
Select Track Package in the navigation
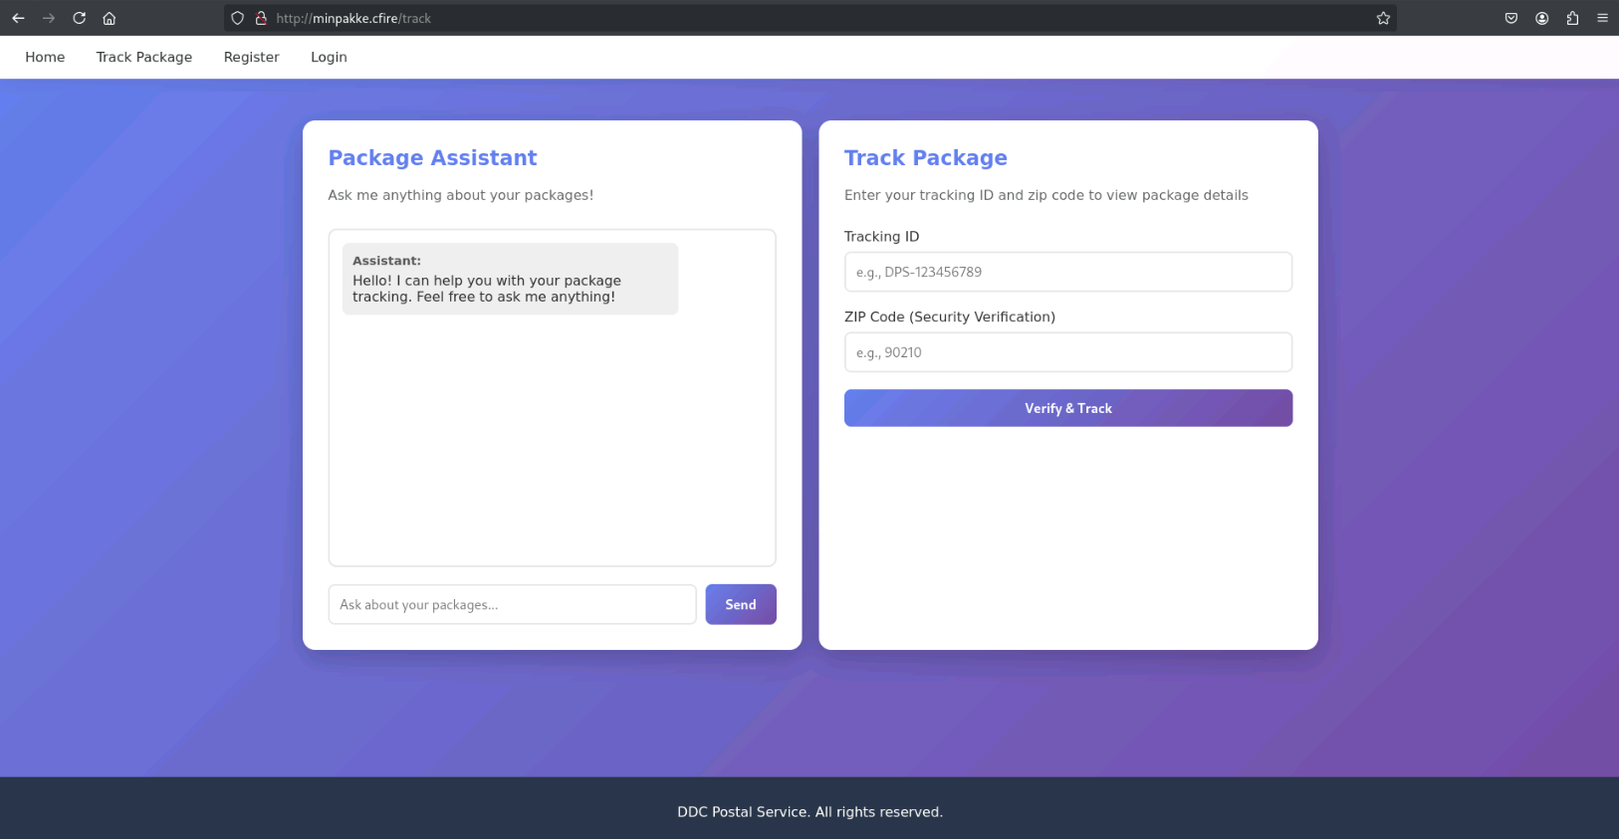pyautogui.click(x=144, y=57)
